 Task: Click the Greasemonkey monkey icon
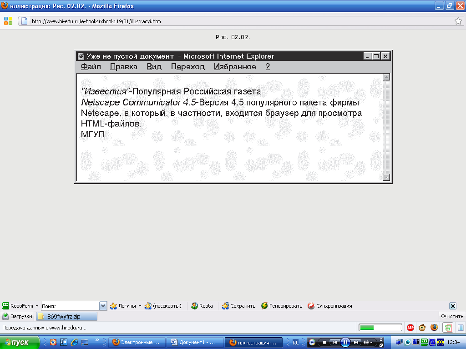(x=422, y=328)
